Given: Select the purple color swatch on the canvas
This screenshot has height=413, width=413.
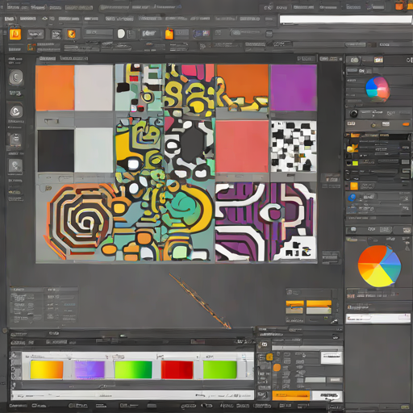Looking at the screenshot, I should tap(294, 88).
